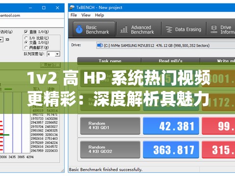Minimize the left benchmark window
This screenshot has height=176, width=235.
[30, 8]
